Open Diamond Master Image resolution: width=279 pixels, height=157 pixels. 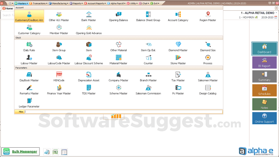178,47
